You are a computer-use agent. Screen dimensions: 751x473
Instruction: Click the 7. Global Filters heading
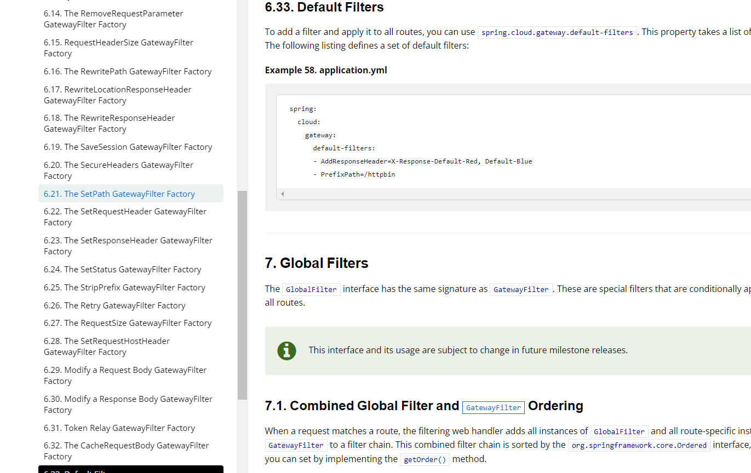click(317, 264)
